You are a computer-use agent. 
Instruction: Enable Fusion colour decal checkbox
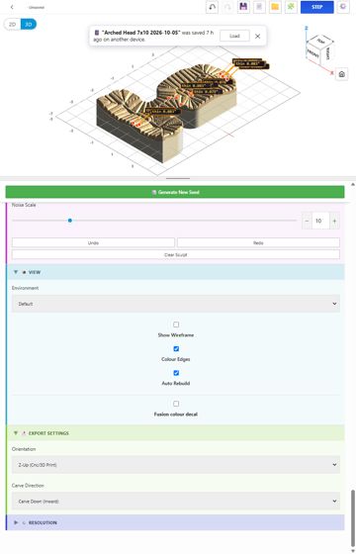(x=176, y=404)
